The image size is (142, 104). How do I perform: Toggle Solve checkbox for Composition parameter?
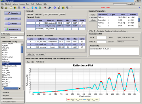(82, 41)
